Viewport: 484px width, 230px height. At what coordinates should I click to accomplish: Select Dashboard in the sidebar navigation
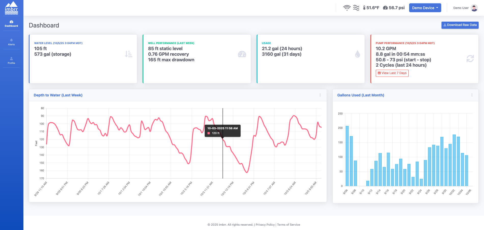[x=11, y=24]
